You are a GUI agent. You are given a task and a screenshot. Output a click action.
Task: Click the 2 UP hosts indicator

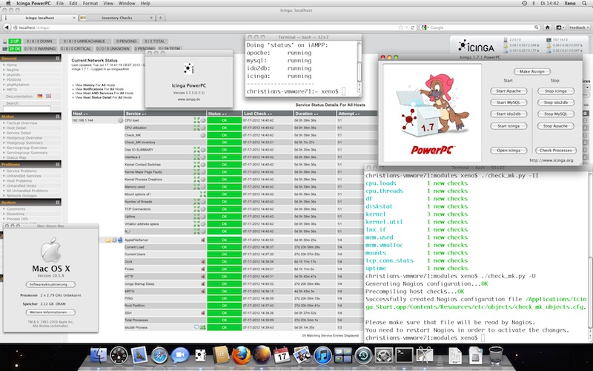[15, 42]
